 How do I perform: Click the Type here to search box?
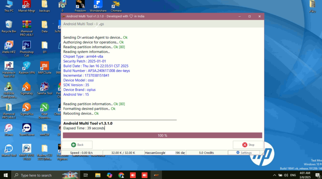[x=46, y=175]
